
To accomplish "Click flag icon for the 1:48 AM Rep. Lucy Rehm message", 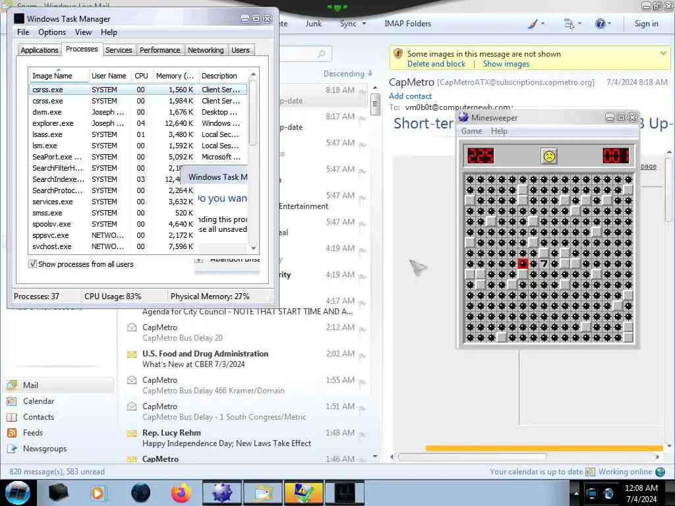I will 362,436.
